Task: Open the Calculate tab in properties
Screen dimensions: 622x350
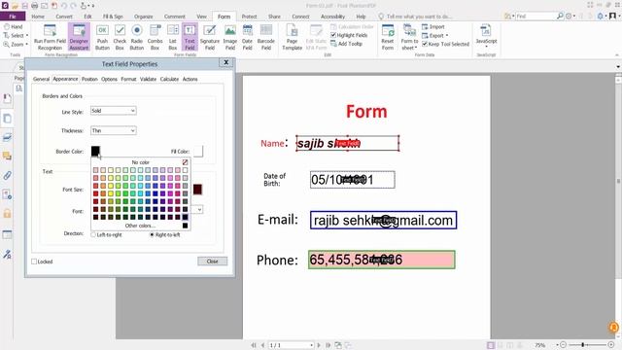Action: pos(169,79)
